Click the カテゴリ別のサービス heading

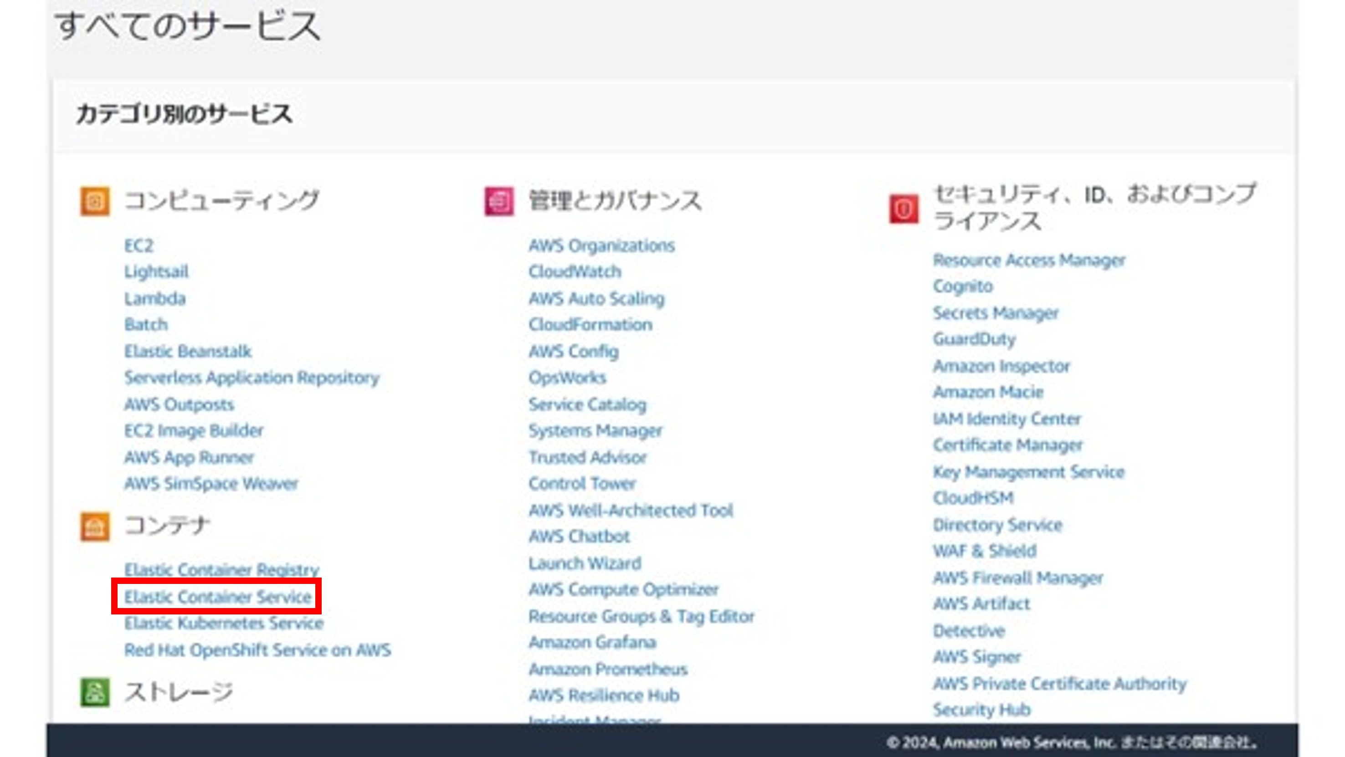coord(184,114)
